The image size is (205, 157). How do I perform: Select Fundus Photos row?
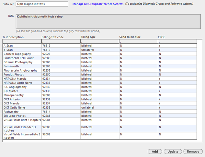[100, 74]
